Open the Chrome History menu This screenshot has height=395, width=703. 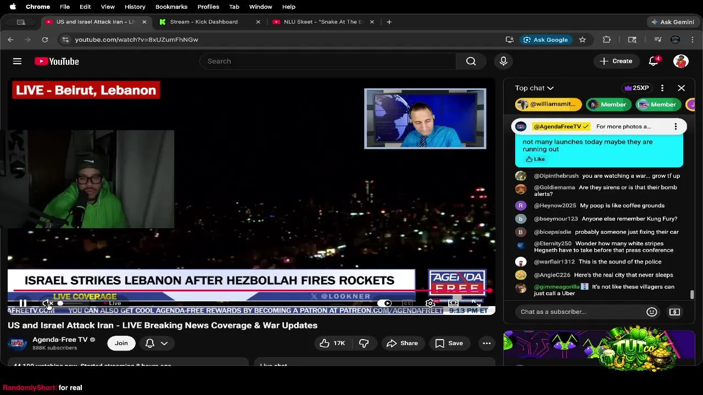click(135, 7)
